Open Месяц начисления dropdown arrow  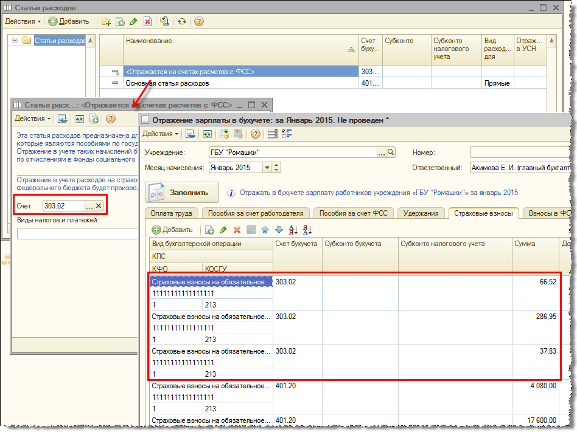pos(267,168)
